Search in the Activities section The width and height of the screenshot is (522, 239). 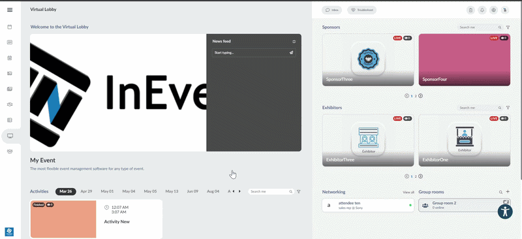271,192
